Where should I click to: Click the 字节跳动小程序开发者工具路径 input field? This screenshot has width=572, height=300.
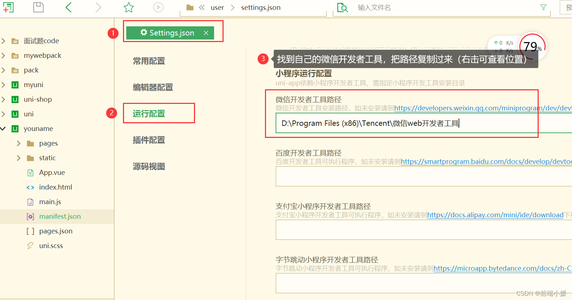(424, 283)
